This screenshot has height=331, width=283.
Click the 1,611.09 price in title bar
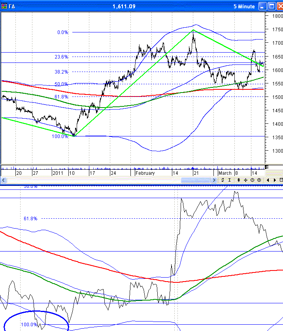click(x=124, y=6)
